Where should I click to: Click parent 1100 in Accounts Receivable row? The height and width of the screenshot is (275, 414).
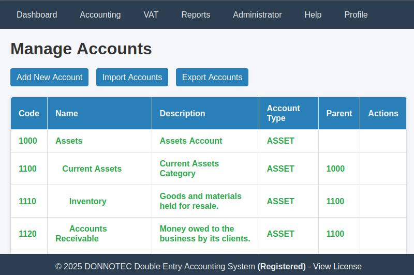click(x=335, y=234)
